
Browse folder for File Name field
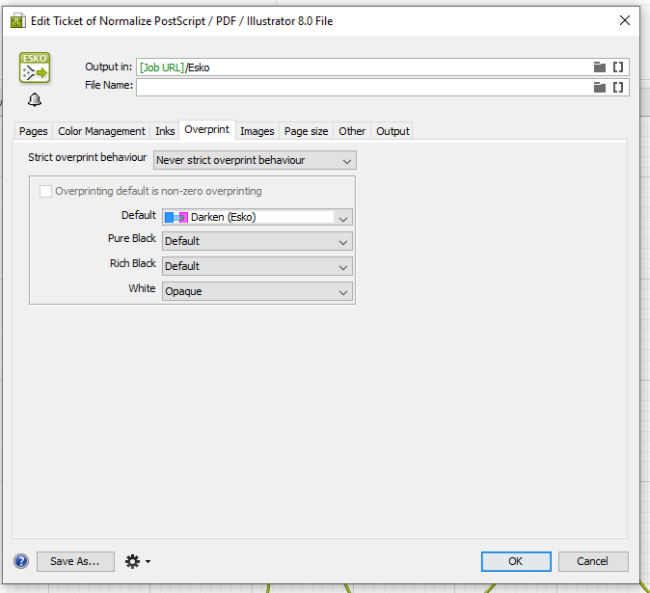pos(600,87)
